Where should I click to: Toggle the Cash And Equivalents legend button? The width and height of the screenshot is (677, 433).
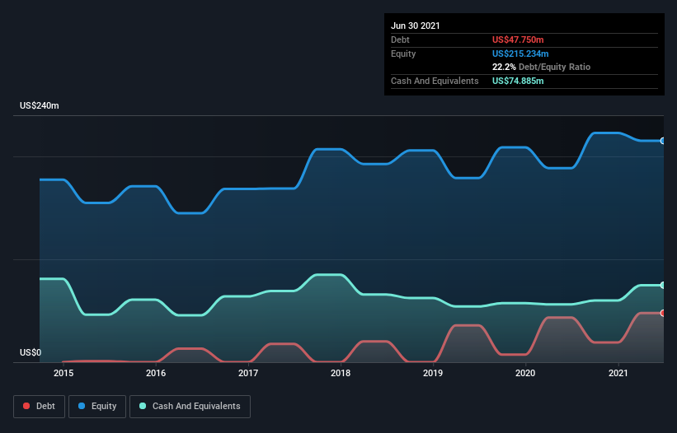[190, 407]
